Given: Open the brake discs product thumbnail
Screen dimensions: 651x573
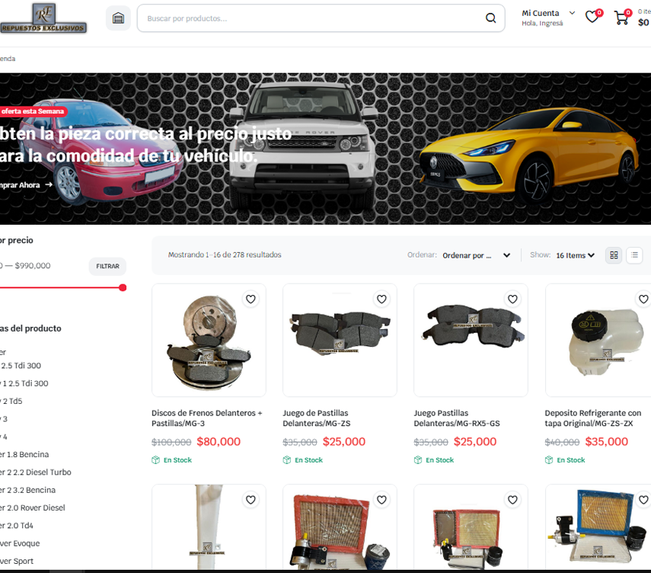Looking at the screenshot, I should [x=209, y=341].
